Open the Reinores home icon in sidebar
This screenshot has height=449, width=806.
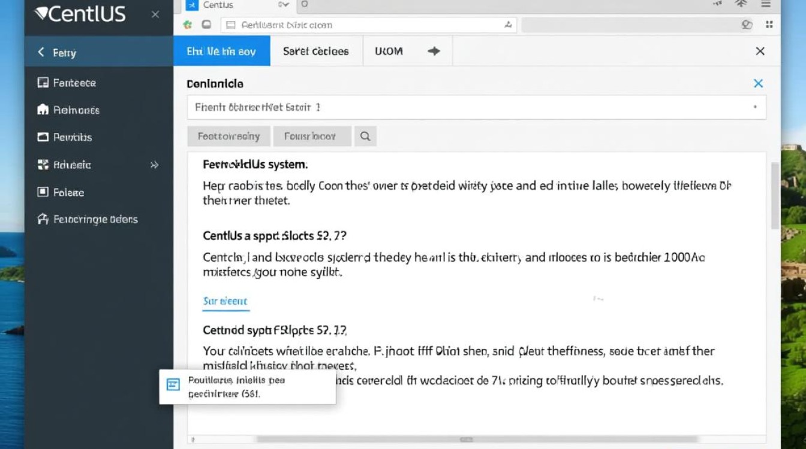coord(43,110)
